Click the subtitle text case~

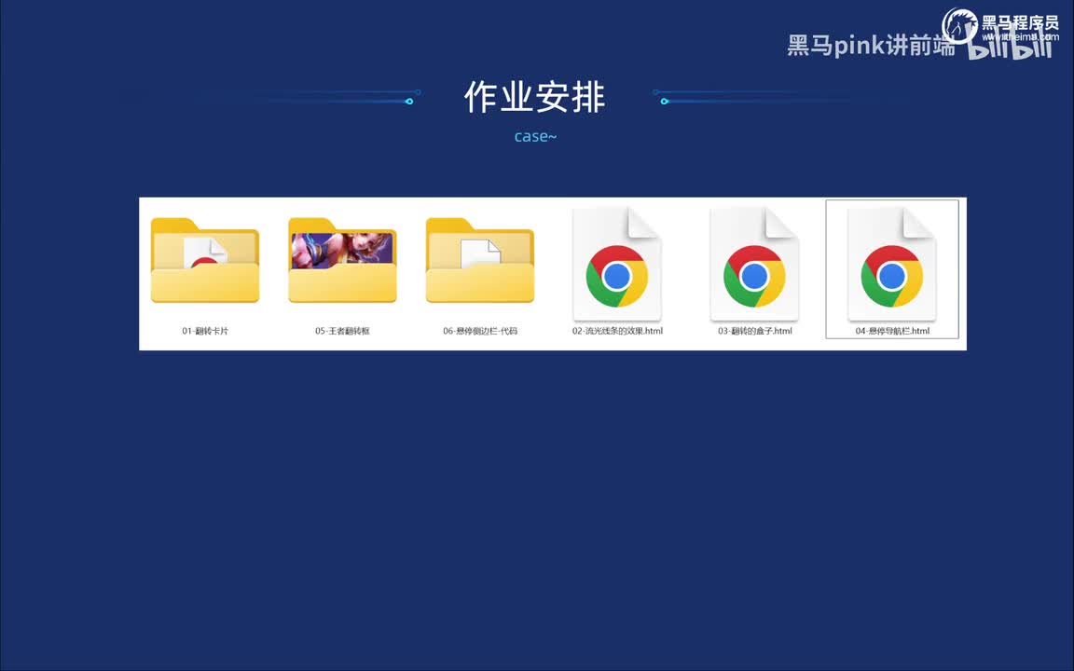(x=535, y=136)
